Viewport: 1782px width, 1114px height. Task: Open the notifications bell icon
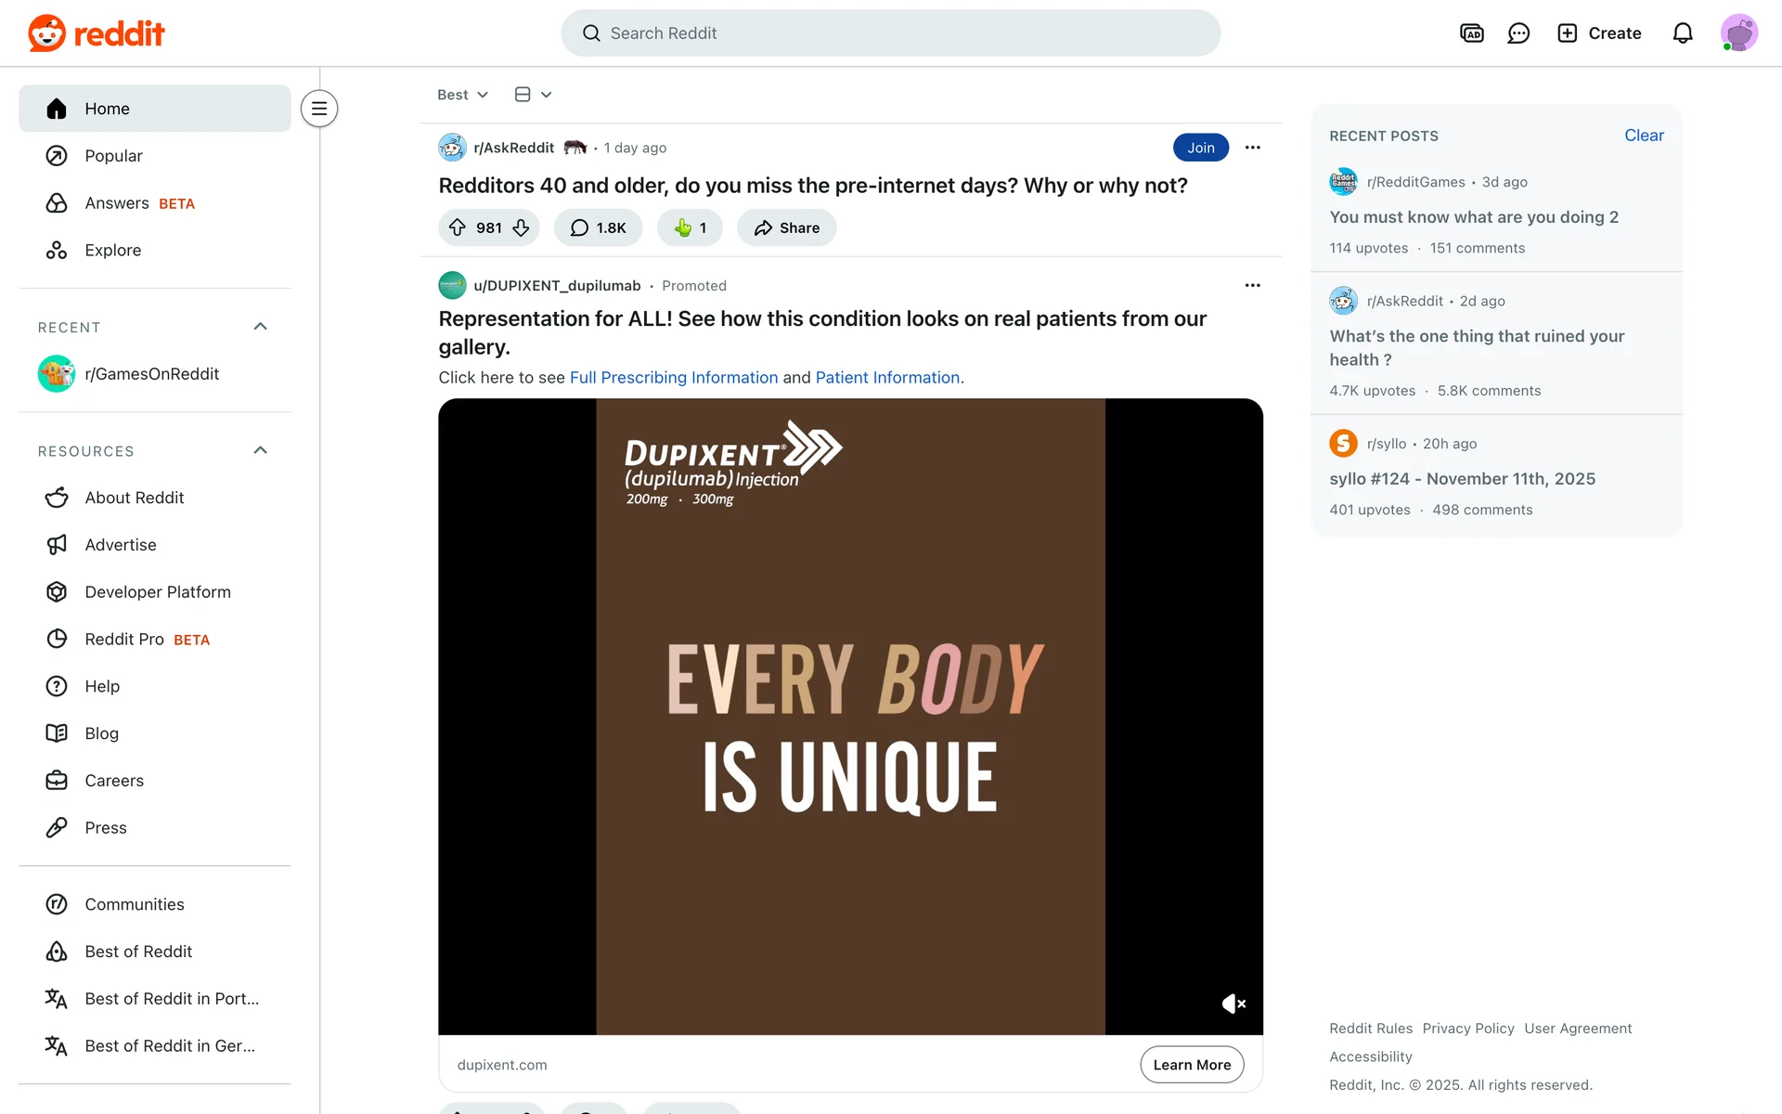[x=1683, y=33]
